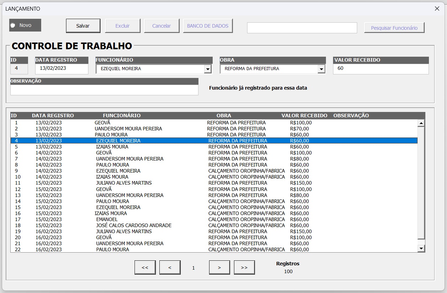447x293 pixels.
Task: Select row 7 with R$80,00 on 14/02/2023
Action: (214, 159)
